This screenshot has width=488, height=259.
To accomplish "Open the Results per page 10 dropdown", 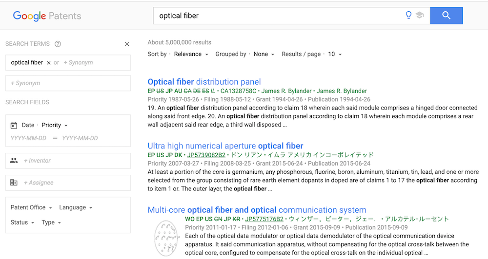I will (x=335, y=54).
